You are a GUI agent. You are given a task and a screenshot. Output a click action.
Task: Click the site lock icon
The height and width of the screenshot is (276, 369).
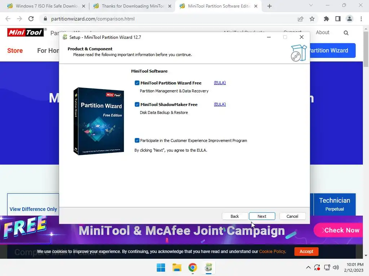coord(45,19)
